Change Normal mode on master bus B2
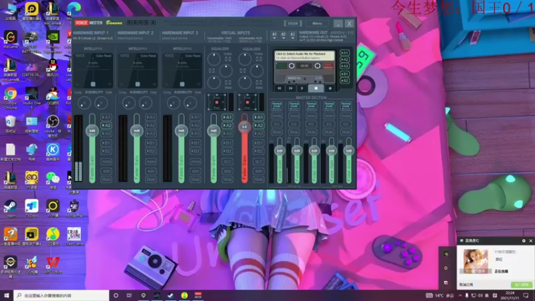Viewport: 535px width, 301px height. coord(346,106)
